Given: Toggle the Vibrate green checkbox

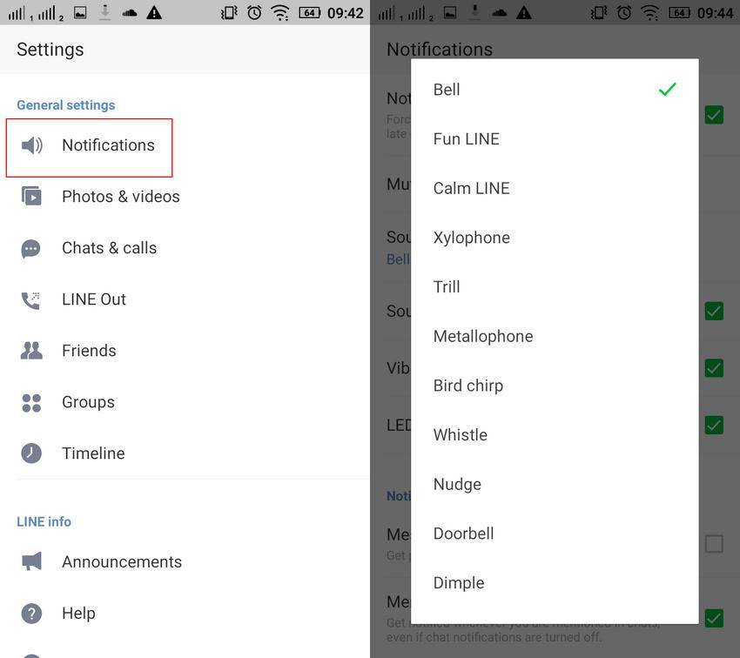Looking at the screenshot, I should 714,368.
